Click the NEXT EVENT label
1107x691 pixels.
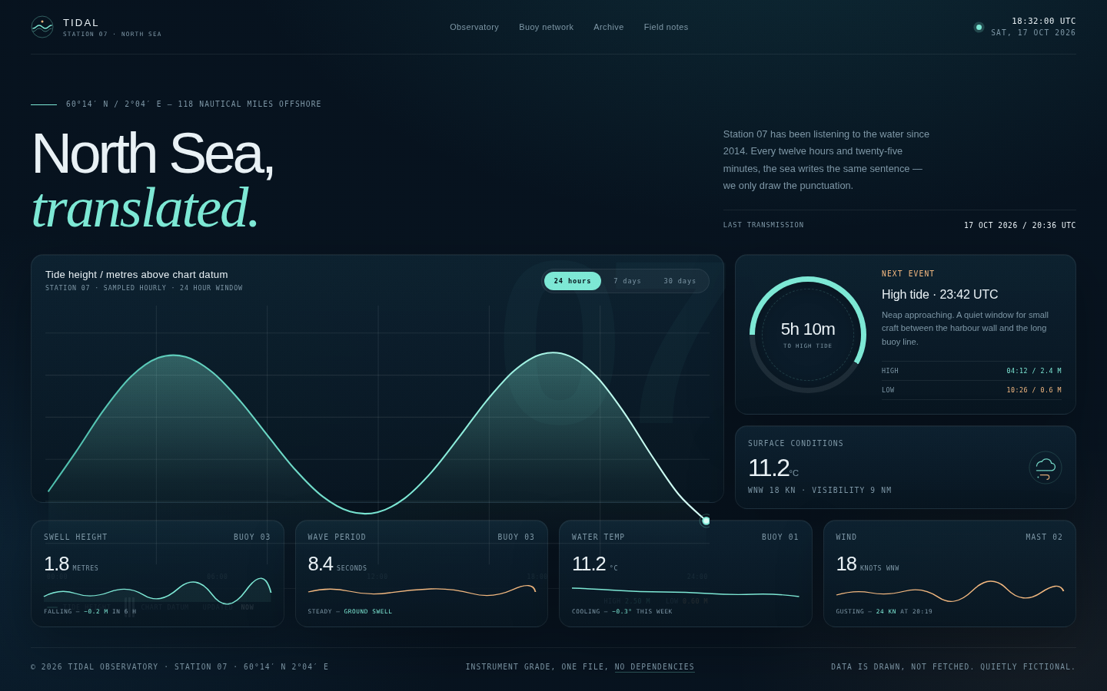click(908, 274)
